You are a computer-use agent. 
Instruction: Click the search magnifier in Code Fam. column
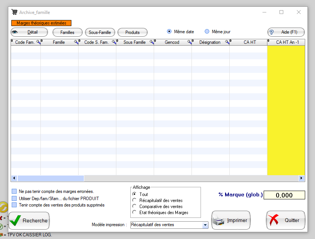click(38, 42)
